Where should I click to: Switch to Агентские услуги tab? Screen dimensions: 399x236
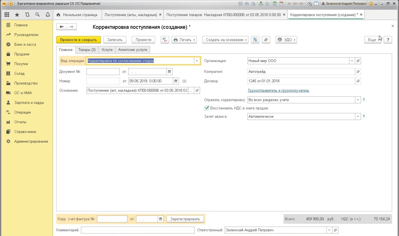click(x=133, y=50)
